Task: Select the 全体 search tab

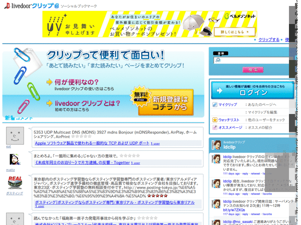Action: click(x=221, y=53)
